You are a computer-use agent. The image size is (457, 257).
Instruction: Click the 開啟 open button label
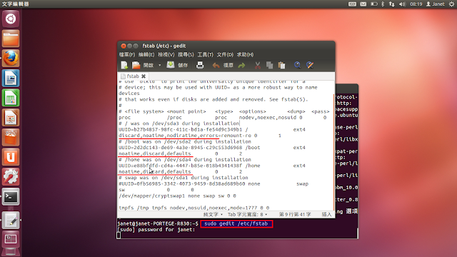(149, 65)
